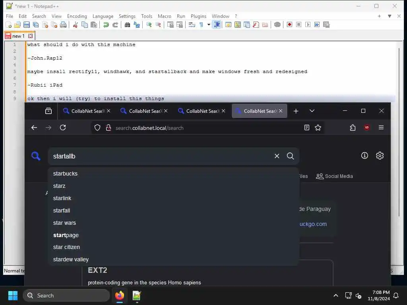The width and height of the screenshot is (407, 305).
Task: Click the Copy toolbar icon
Action: click(85, 25)
